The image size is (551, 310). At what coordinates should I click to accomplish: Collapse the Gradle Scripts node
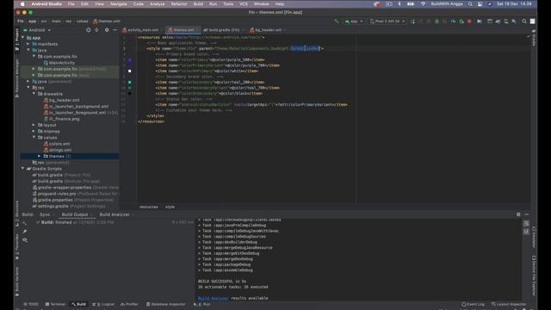(23, 169)
